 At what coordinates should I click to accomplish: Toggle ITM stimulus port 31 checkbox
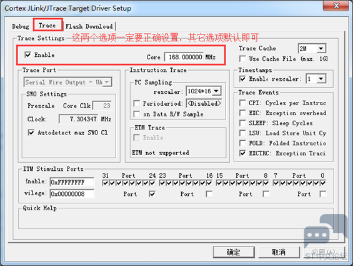click(x=105, y=183)
